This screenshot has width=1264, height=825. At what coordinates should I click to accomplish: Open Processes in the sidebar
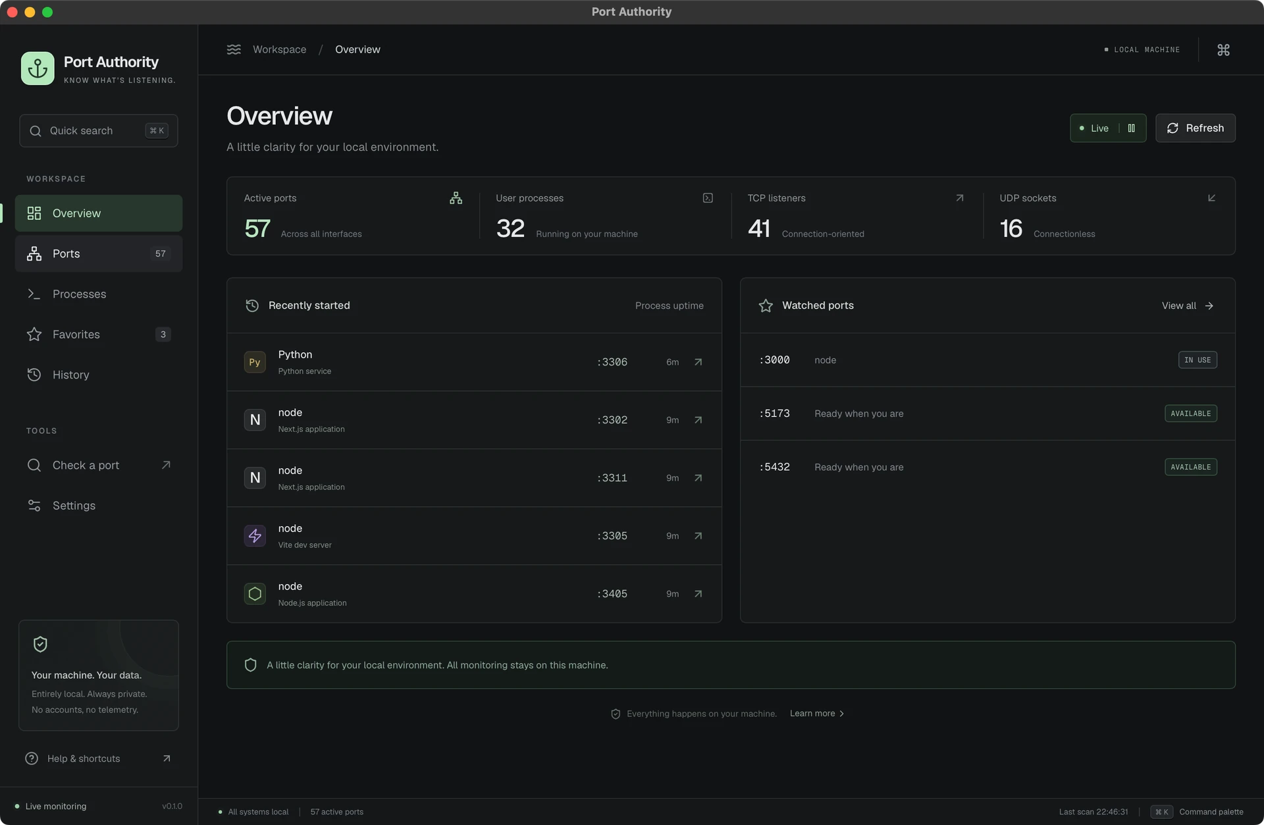[99, 294]
